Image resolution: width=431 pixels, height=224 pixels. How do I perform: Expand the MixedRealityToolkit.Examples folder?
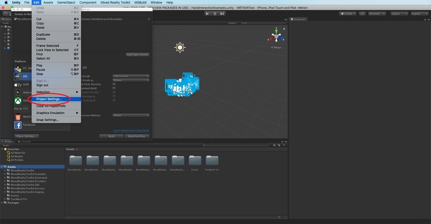pos(5,174)
